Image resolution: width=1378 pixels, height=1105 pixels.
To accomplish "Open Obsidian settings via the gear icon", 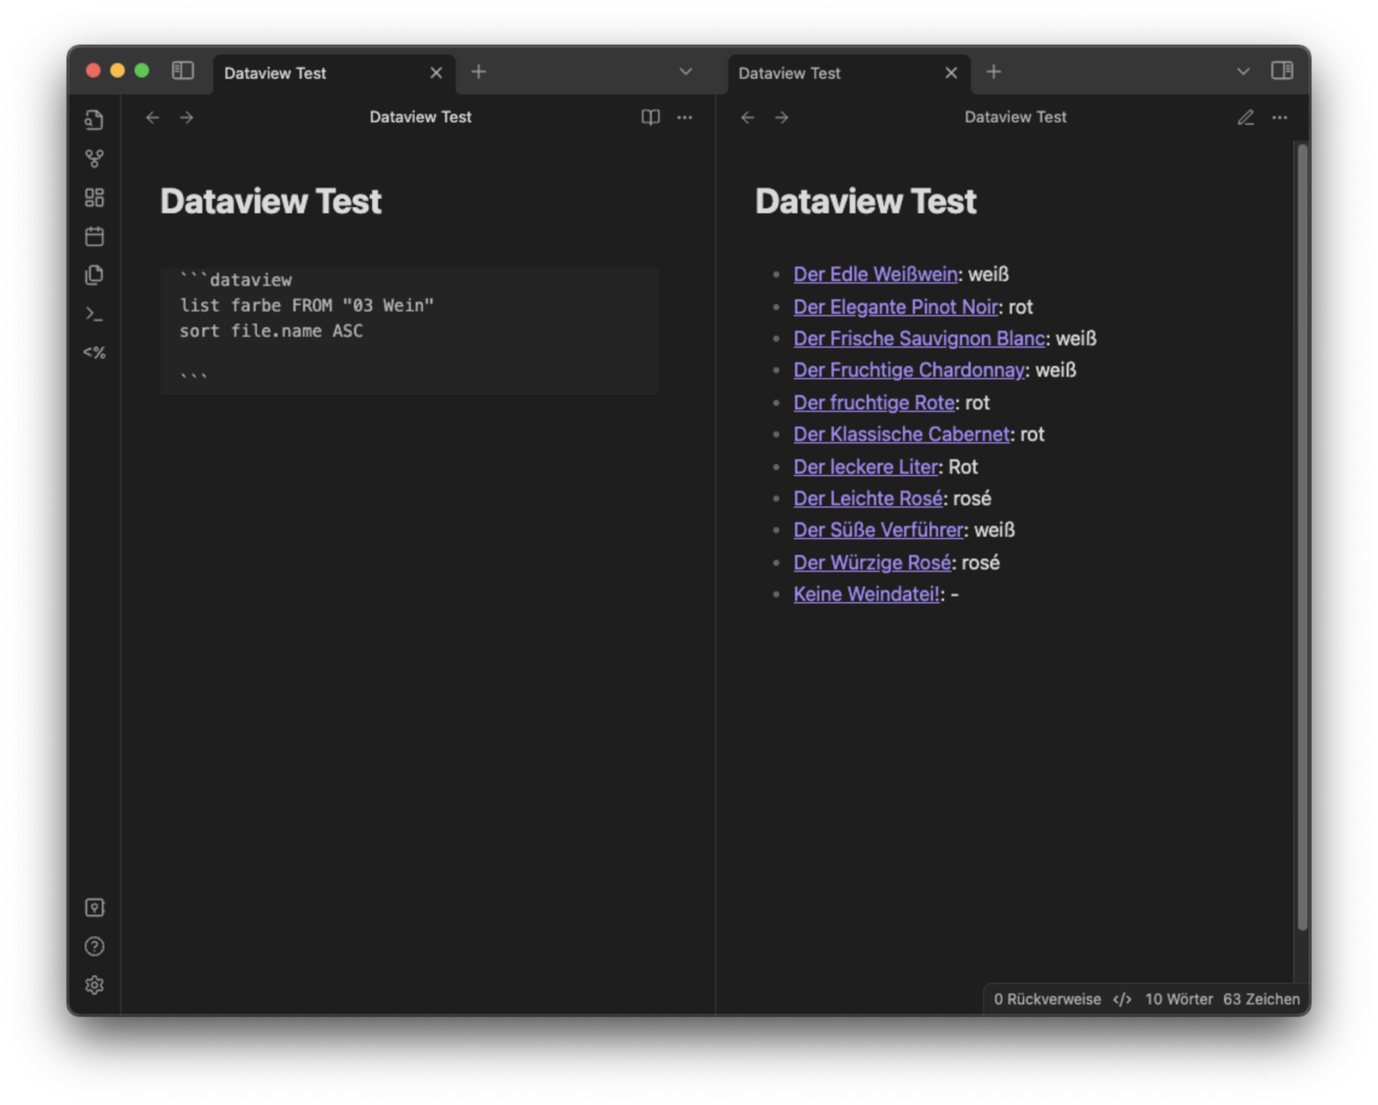I will [x=95, y=985].
